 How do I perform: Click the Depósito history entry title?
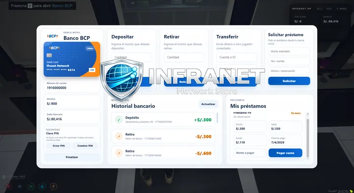point(132,118)
